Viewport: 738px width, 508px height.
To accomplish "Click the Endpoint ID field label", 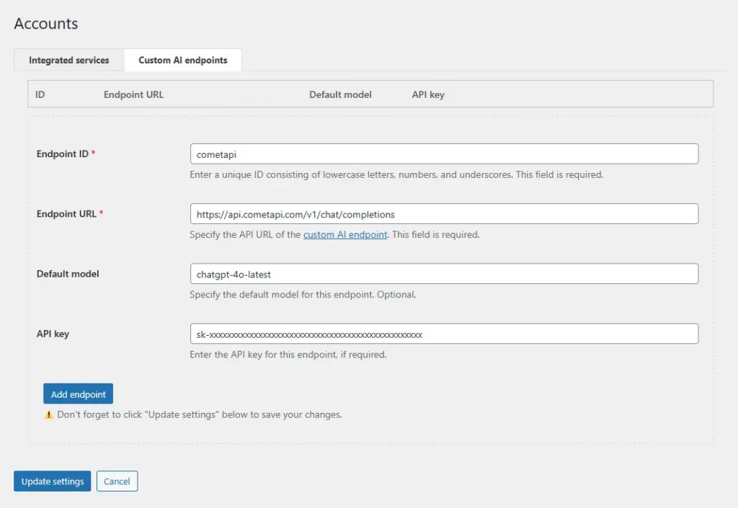I will [63, 154].
